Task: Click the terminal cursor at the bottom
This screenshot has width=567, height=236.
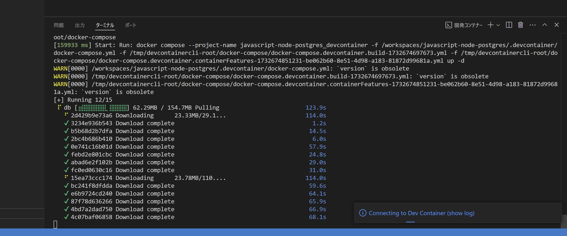Action: [x=56, y=224]
